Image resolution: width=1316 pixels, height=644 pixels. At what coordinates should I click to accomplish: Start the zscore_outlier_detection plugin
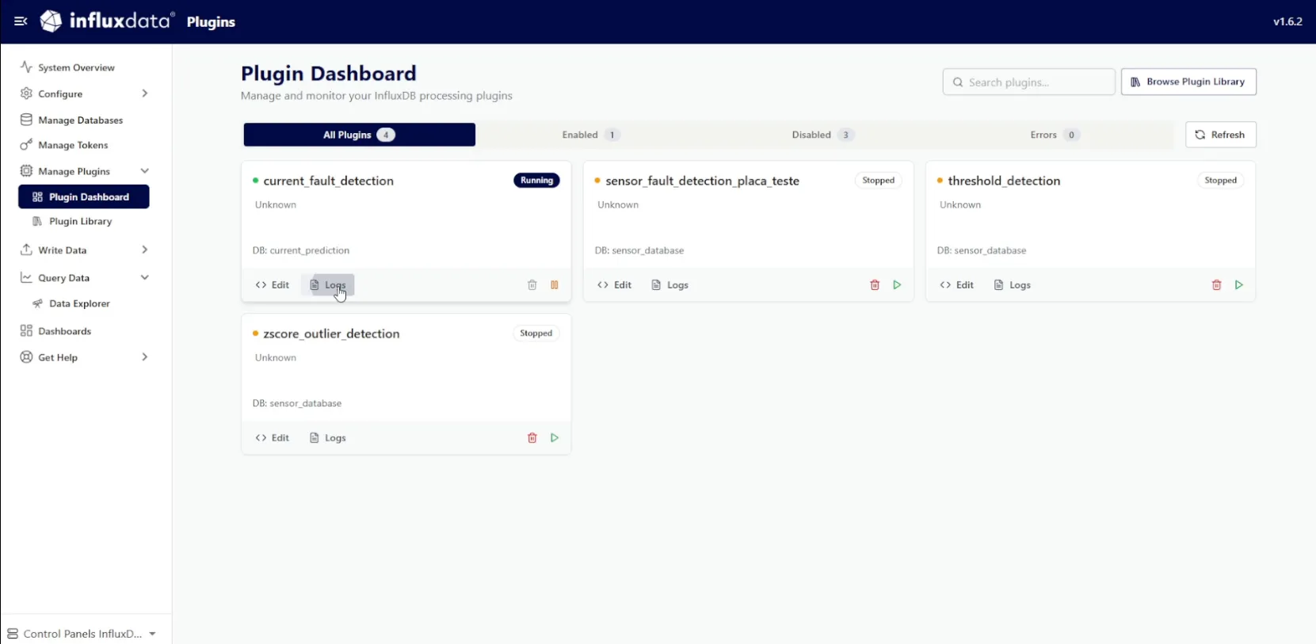(555, 438)
